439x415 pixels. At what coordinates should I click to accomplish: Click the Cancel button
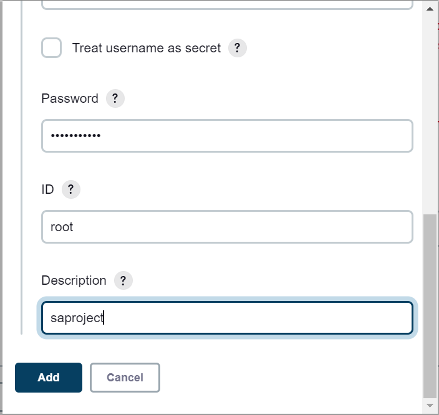[125, 378]
